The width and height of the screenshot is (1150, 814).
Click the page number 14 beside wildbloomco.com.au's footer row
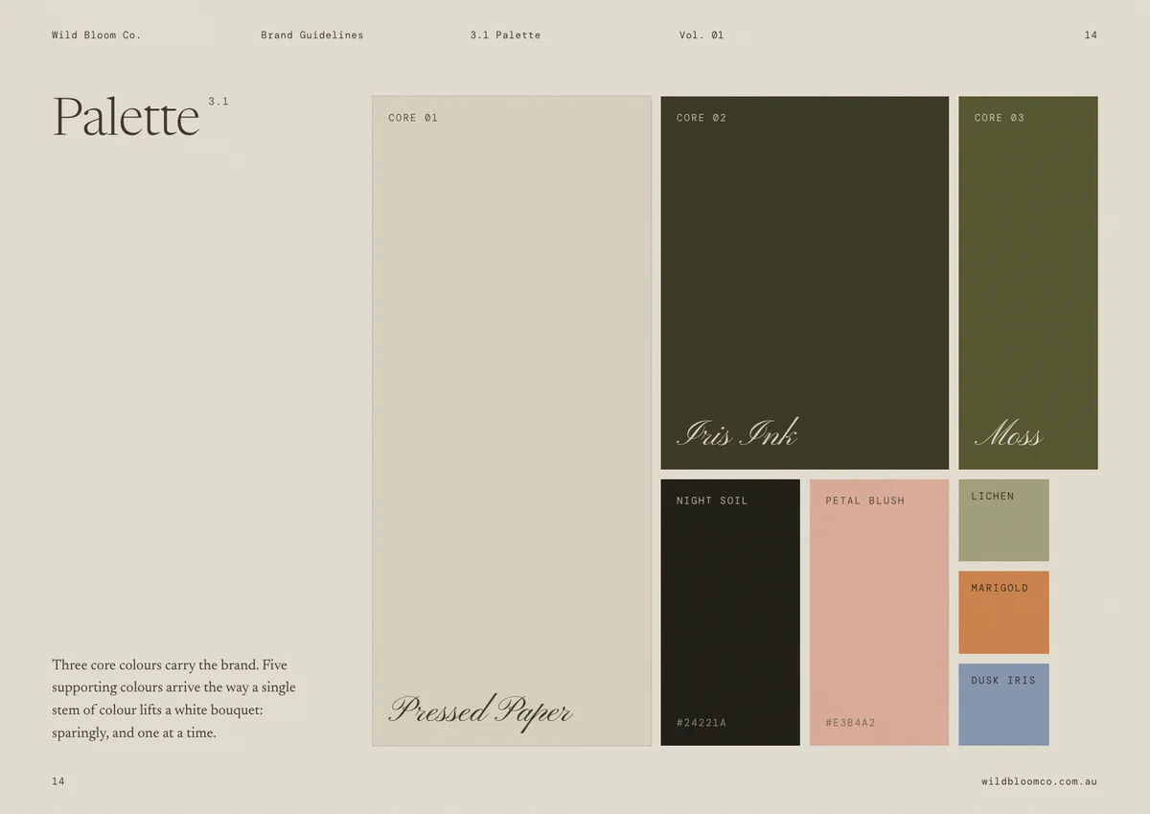coord(58,781)
